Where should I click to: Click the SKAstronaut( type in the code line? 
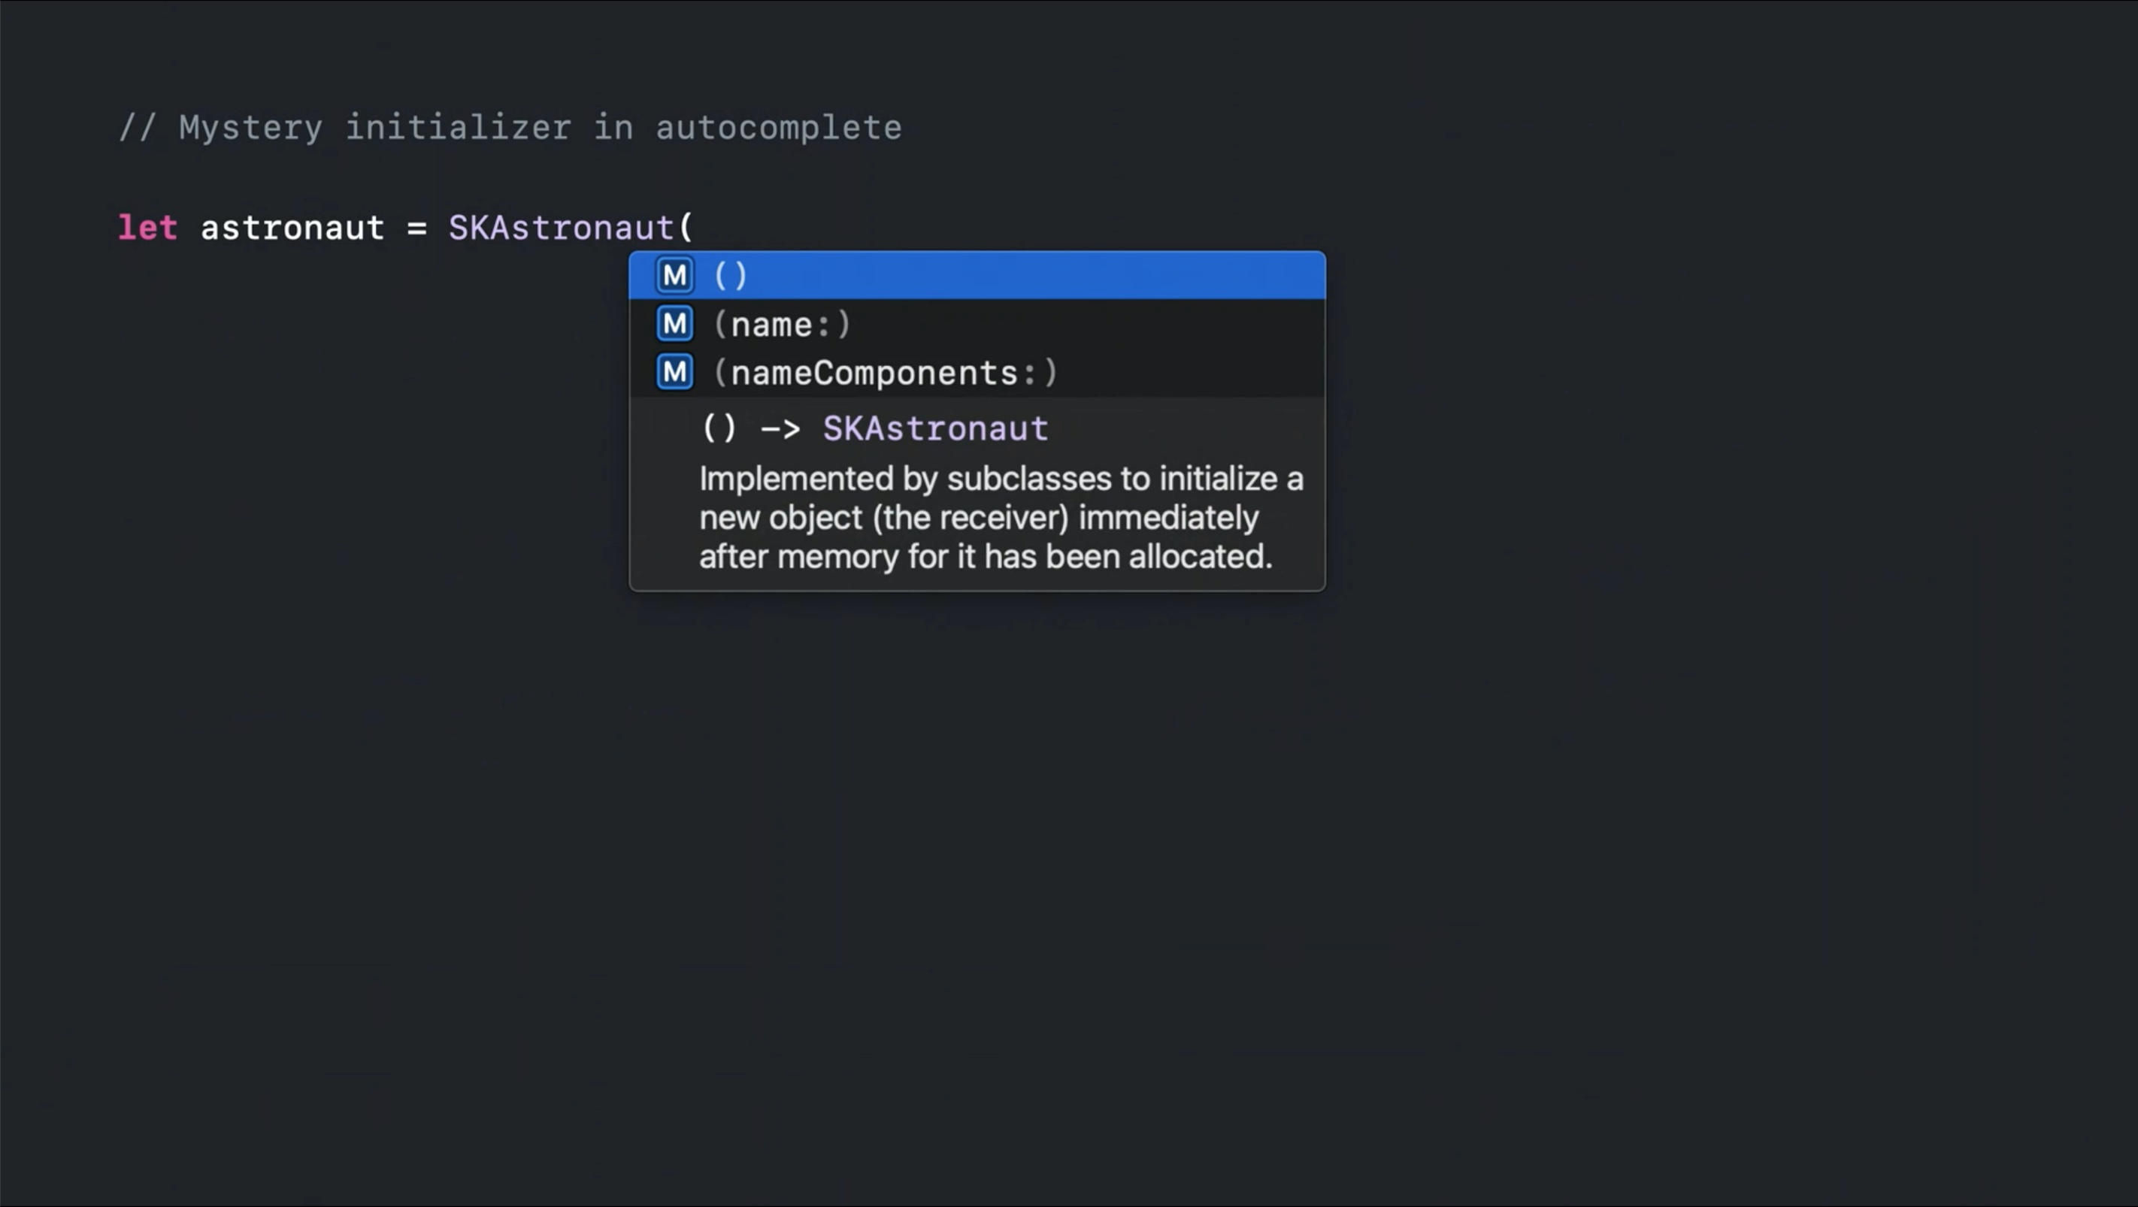(x=570, y=228)
